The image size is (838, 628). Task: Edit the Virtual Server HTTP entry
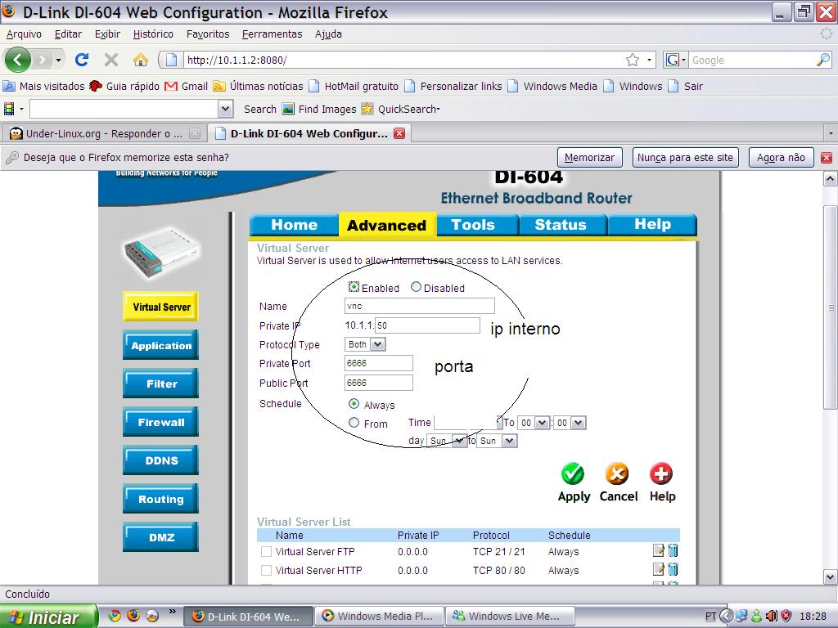[x=659, y=569]
